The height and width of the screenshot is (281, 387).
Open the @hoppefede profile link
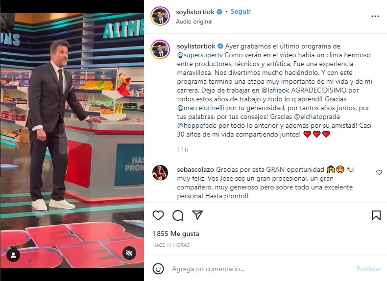coord(197,126)
